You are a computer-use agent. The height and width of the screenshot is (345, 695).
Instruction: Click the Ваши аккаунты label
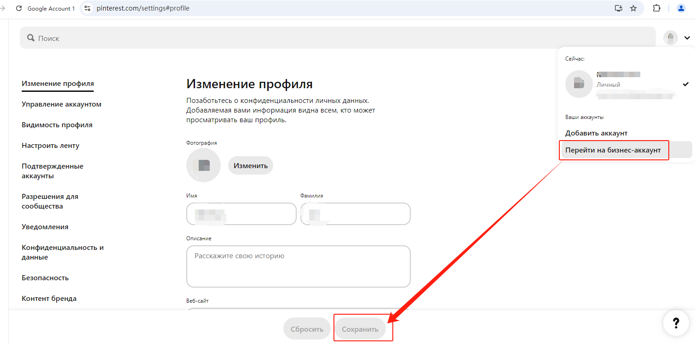(x=584, y=117)
